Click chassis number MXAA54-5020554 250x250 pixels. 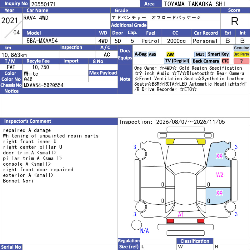pos(44,85)
